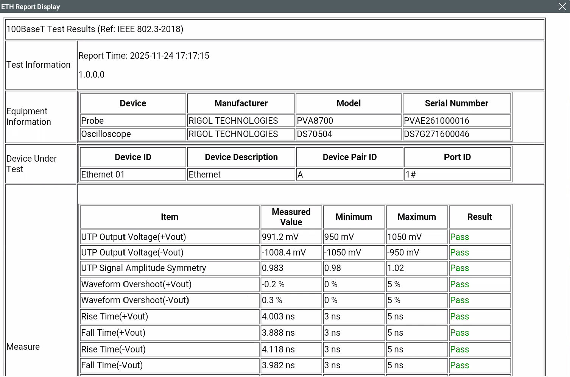The height and width of the screenshot is (377, 570).
Task: Click the Item column header
Action: click(170, 217)
